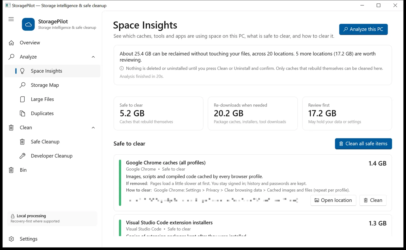The image size is (406, 250).
Task: Click the Safe Cleanup trash icon
Action: (22, 142)
